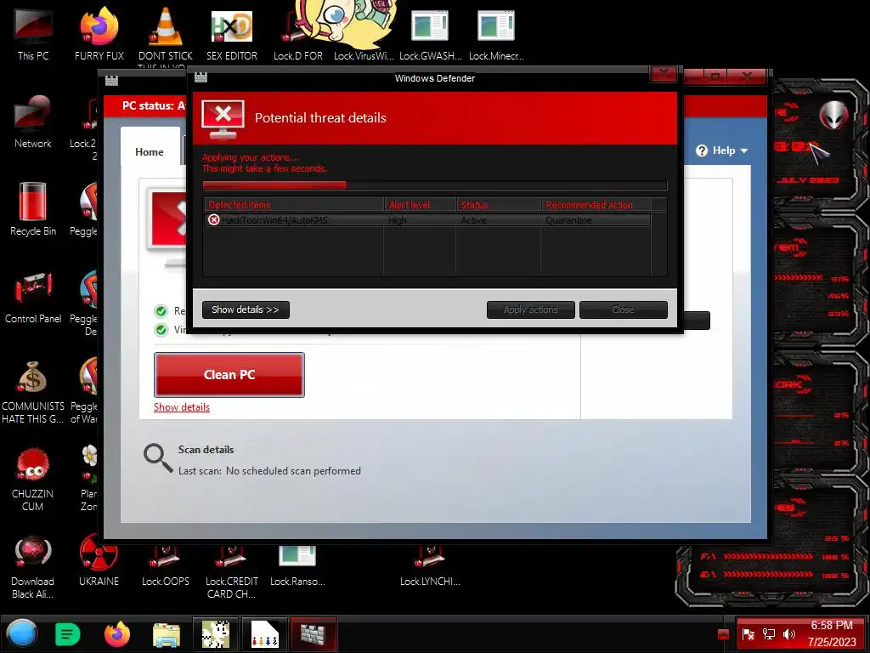This screenshot has width=870, height=653.
Task: Open the UKRAINE radiation icon
Action: (x=99, y=561)
